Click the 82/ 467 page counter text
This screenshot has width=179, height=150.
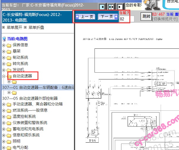tap(158, 14)
